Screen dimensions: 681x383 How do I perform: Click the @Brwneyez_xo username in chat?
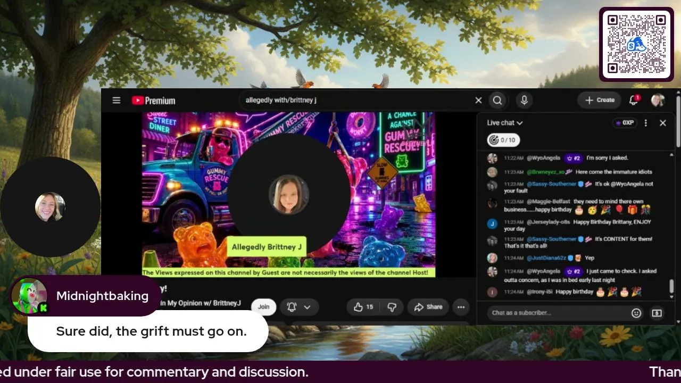tap(546, 172)
